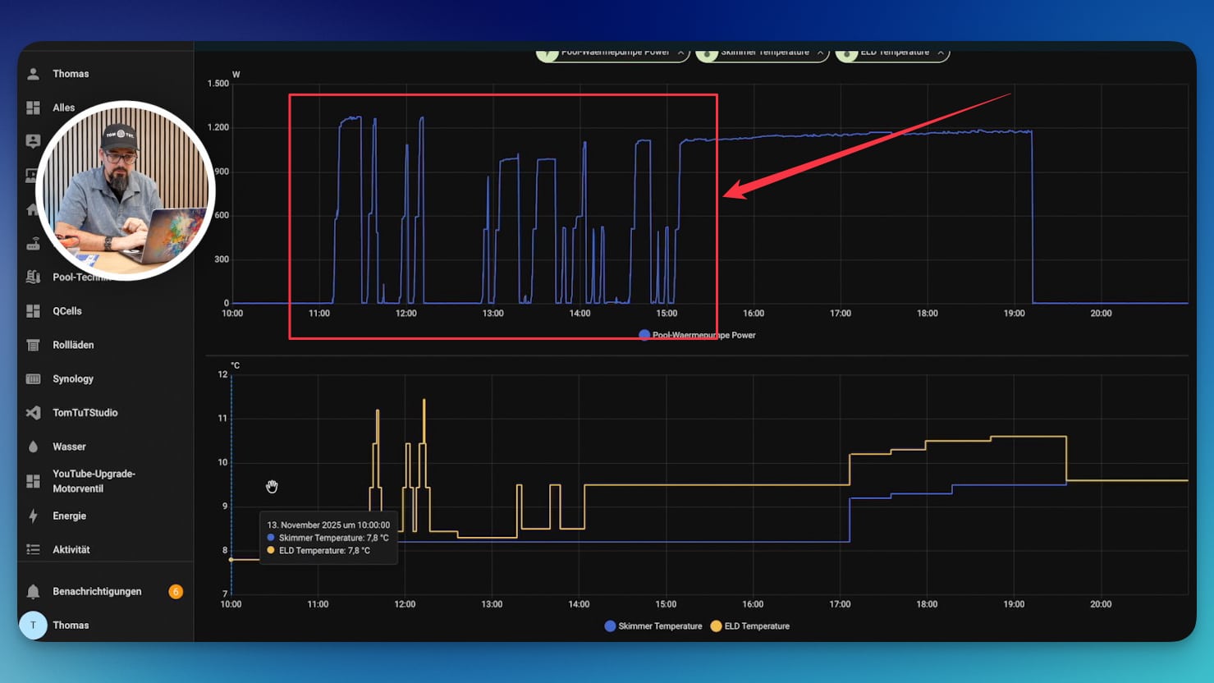
Task: Open the Aktivität list icon
Action: pyautogui.click(x=33, y=550)
